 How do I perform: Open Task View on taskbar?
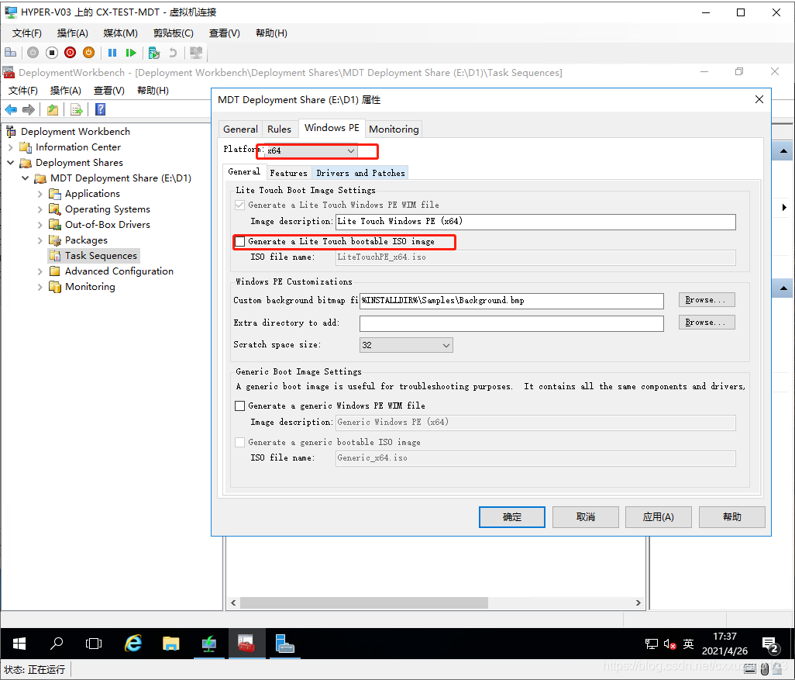point(94,644)
